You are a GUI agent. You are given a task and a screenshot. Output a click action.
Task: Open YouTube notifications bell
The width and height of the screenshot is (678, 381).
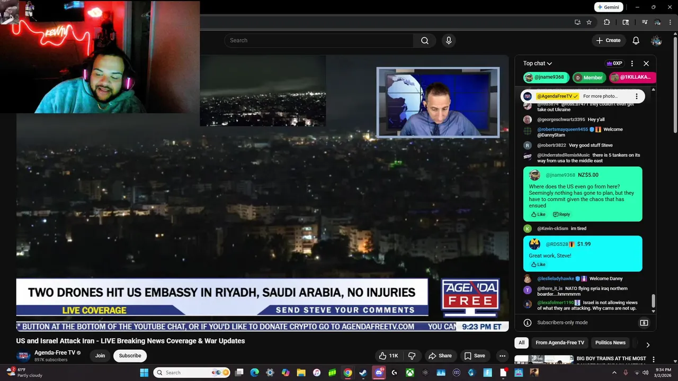click(x=636, y=40)
